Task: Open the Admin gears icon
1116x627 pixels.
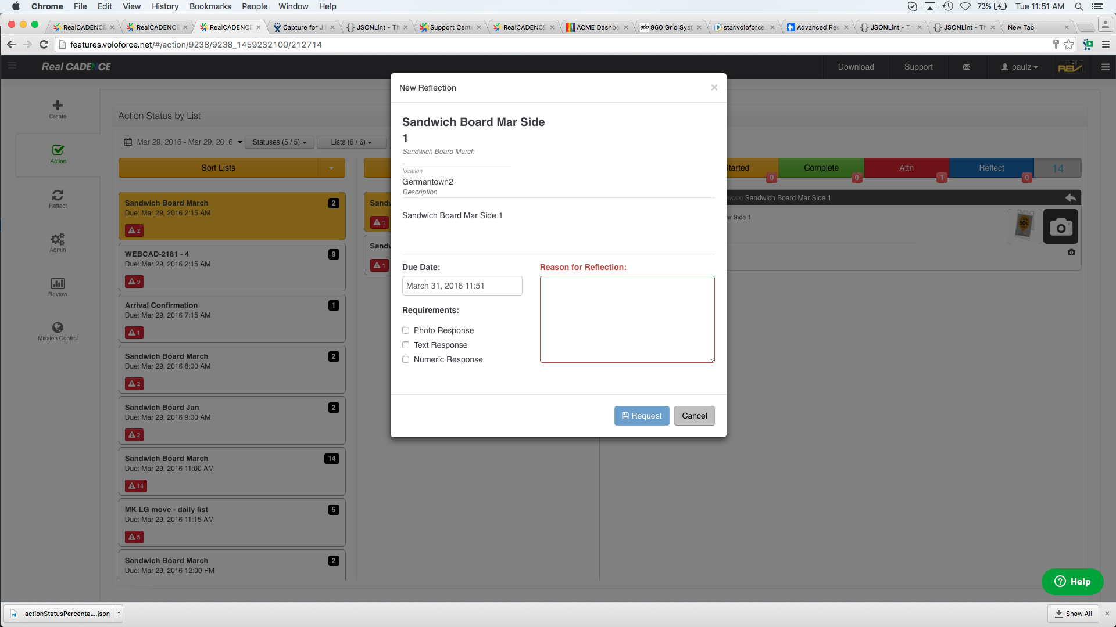Action: (x=58, y=240)
